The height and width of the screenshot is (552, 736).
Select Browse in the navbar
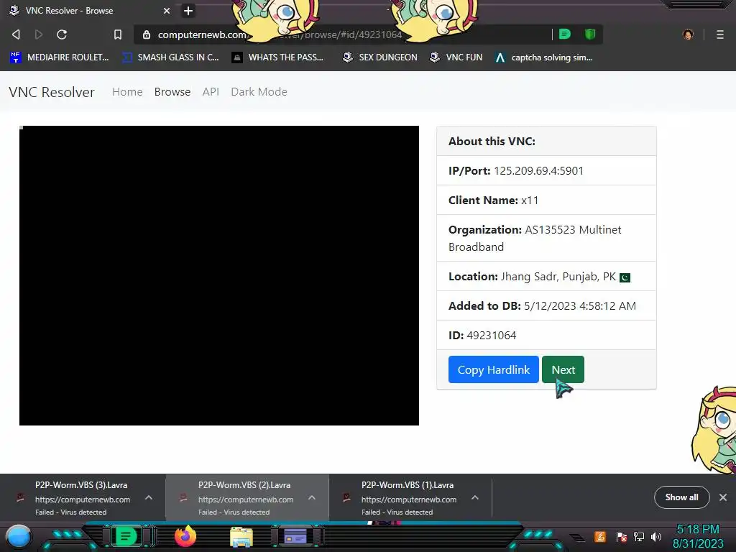point(172,92)
